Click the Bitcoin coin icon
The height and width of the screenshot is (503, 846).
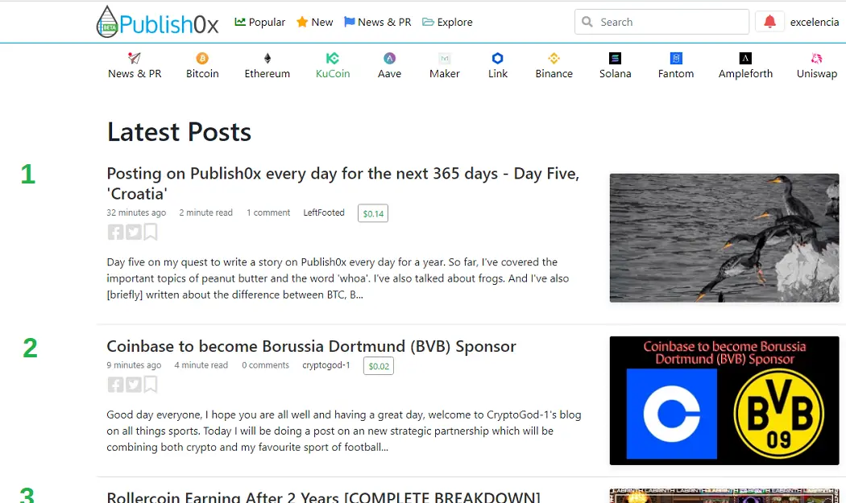point(202,58)
